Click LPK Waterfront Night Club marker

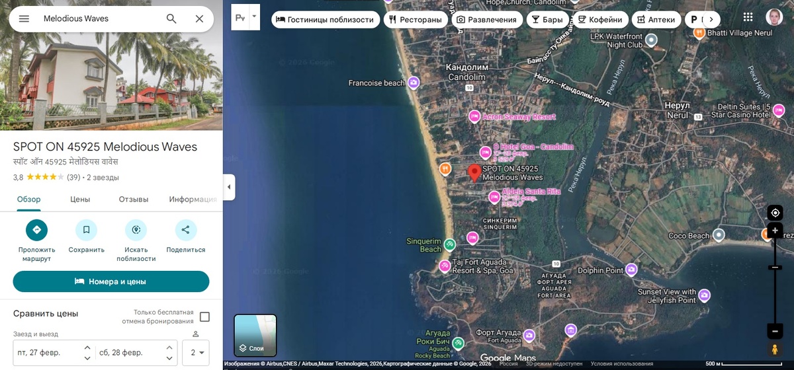651,40
